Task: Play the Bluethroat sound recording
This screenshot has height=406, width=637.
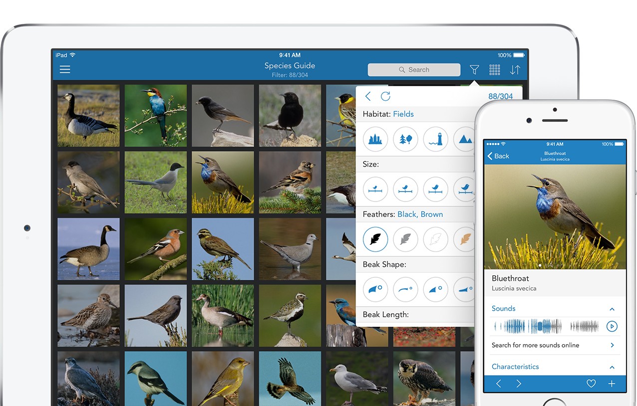Action: pos(612,327)
